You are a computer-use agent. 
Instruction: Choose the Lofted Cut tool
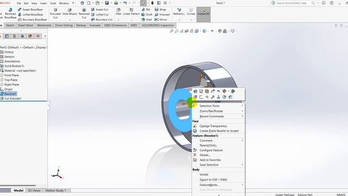click(x=100, y=15)
